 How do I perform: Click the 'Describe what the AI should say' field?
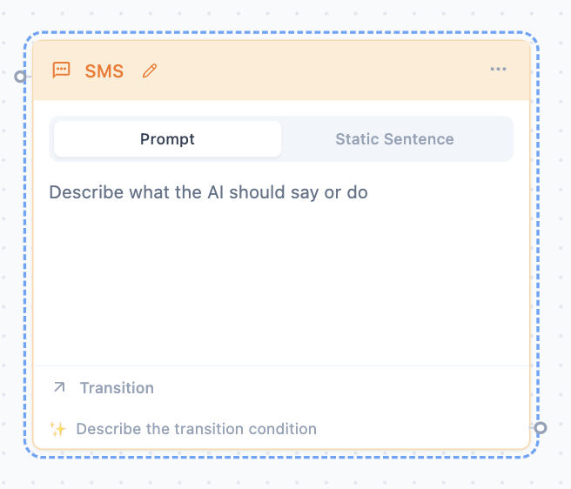click(209, 192)
